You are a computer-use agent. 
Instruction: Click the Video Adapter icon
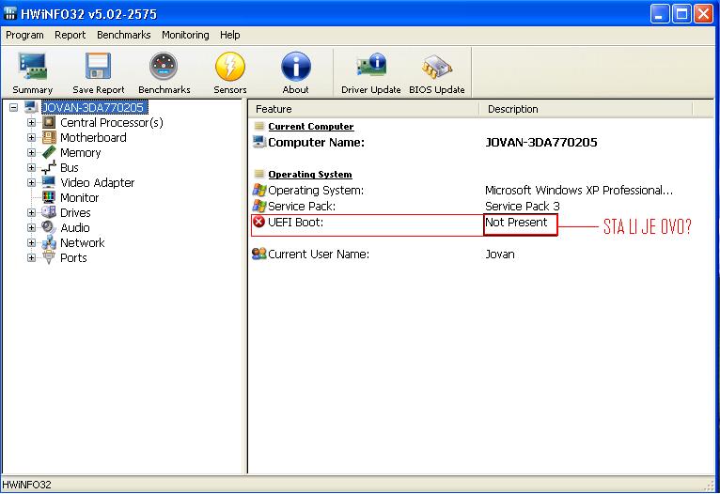coord(49,182)
